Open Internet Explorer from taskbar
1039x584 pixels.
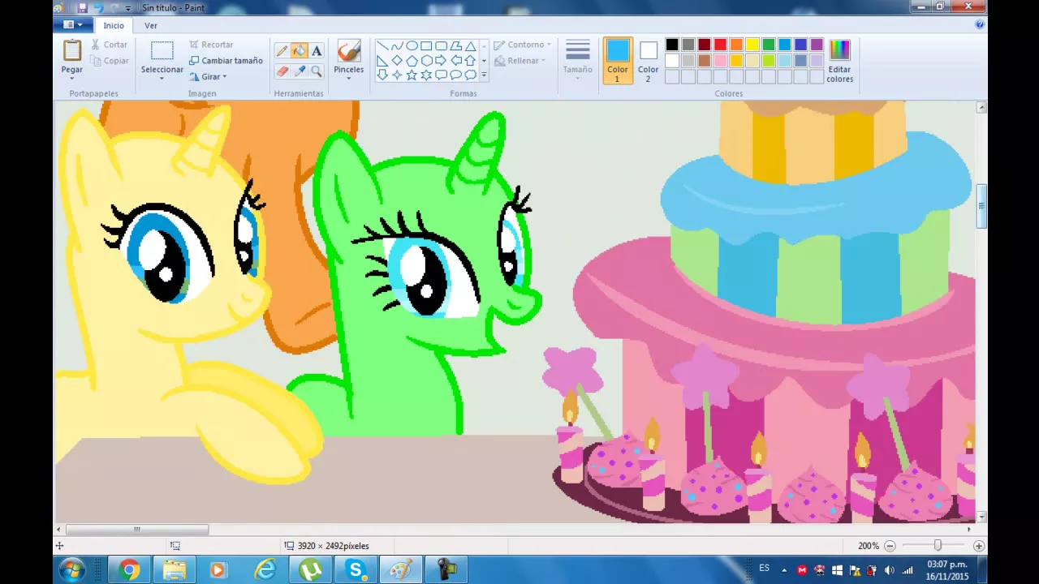(265, 570)
